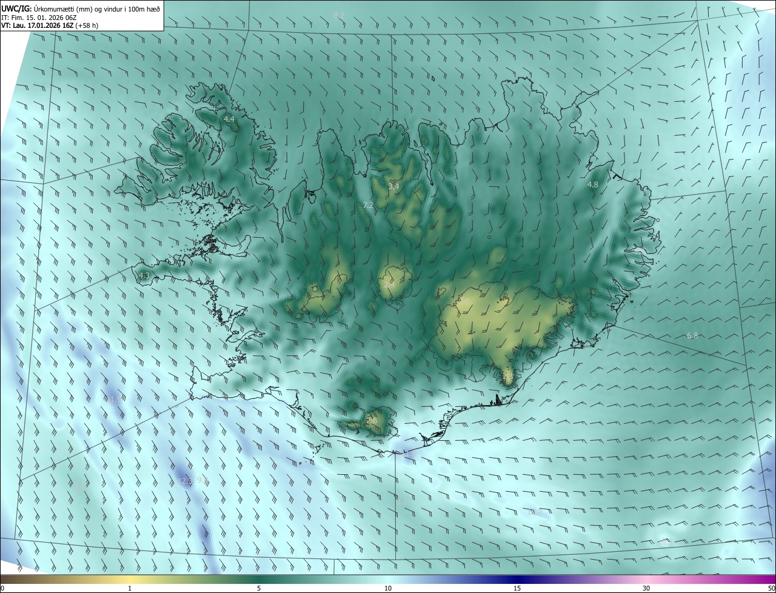Click the colour scale label 0

pyautogui.click(x=2, y=588)
